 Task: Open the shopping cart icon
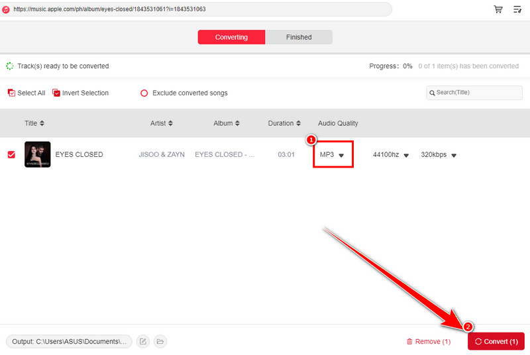pos(498,9)
